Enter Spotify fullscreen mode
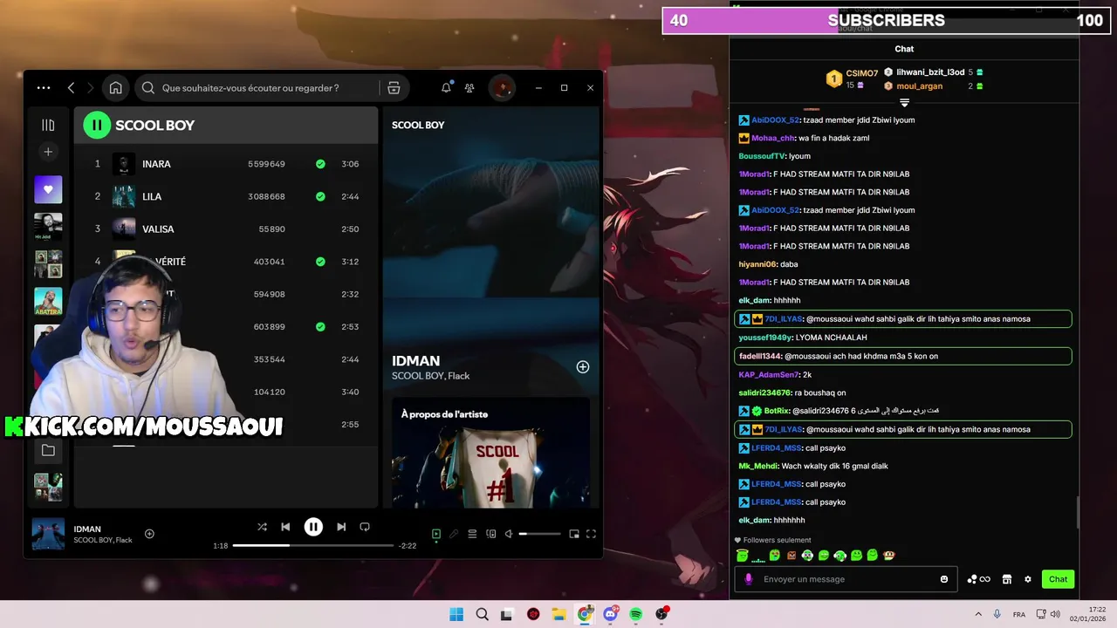This screenshot has height=628, width=1117. pos(591,534)
